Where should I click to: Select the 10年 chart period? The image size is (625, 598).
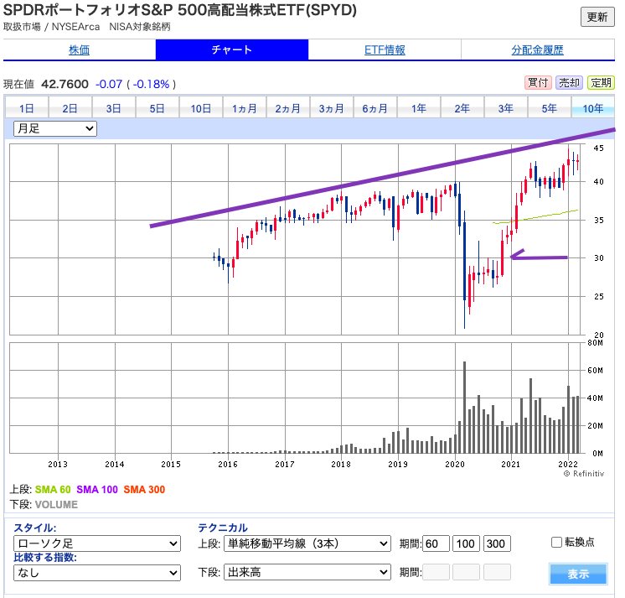[x=592, y=107]
